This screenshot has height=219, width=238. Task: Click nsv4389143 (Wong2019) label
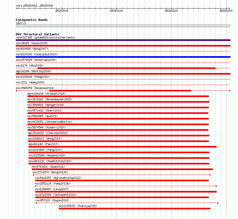(45, 139)
